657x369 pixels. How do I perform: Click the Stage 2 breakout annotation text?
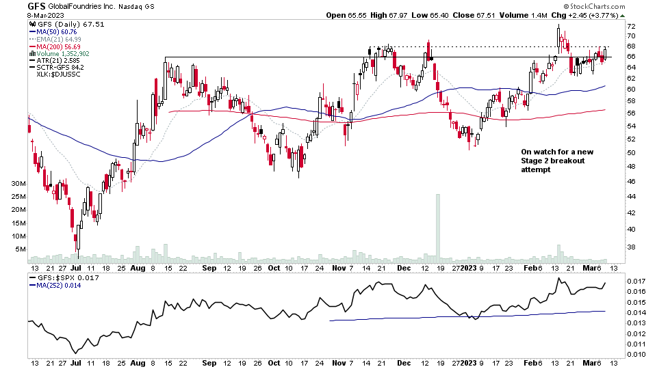(557, 161)
